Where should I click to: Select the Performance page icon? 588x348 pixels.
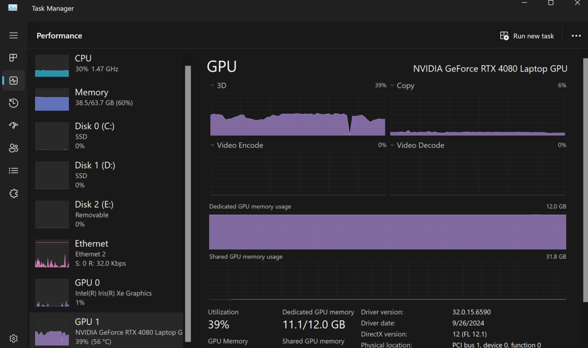point(14,81)
